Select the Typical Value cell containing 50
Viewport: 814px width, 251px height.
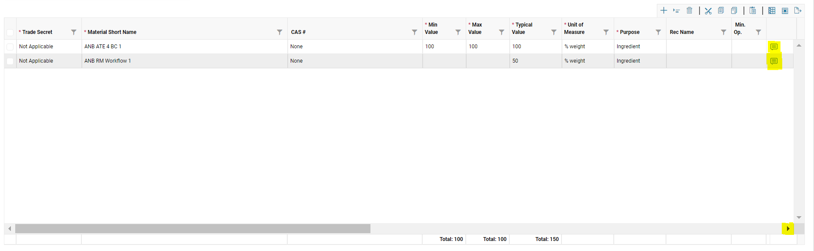(535, 61)
